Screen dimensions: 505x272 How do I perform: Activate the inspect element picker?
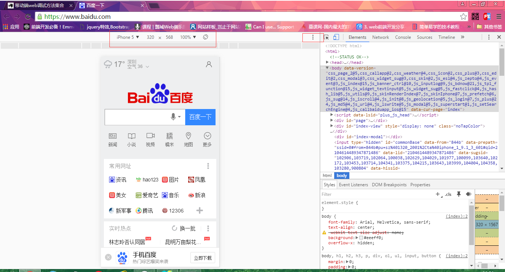coord(326,37)
